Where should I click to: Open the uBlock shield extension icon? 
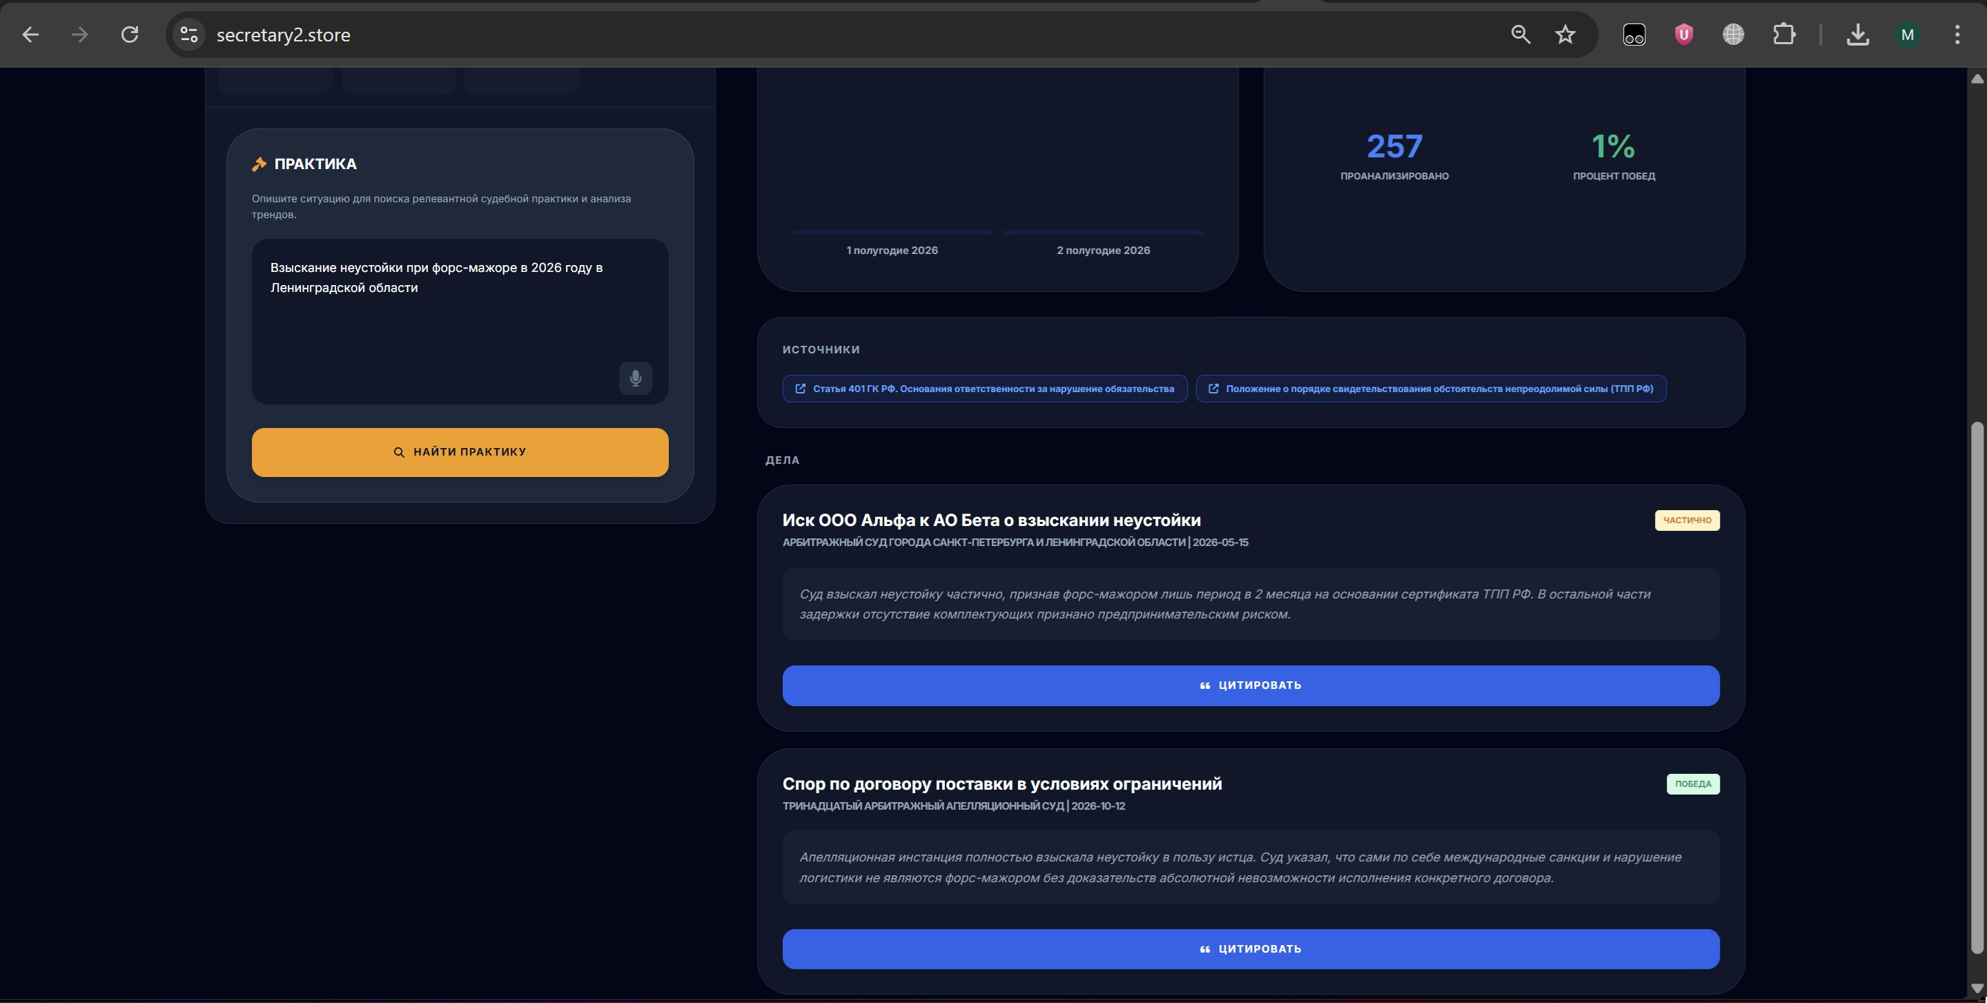point(1684,35)
